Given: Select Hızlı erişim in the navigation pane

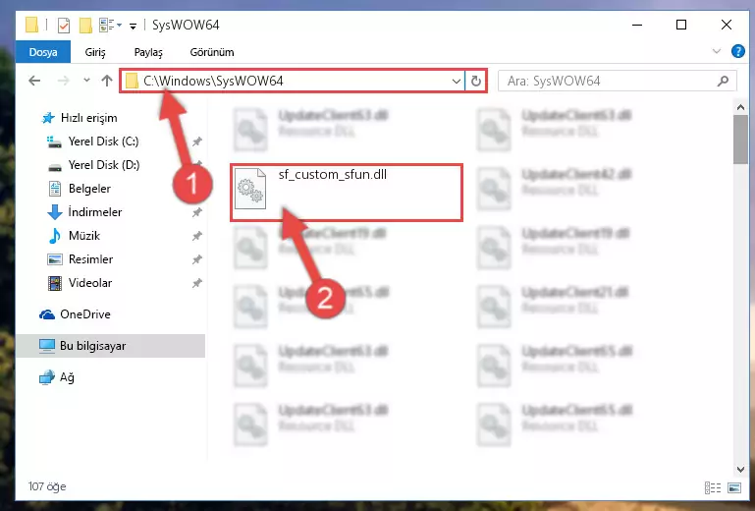Looking at the screenshot, I should tap(88, 118).
